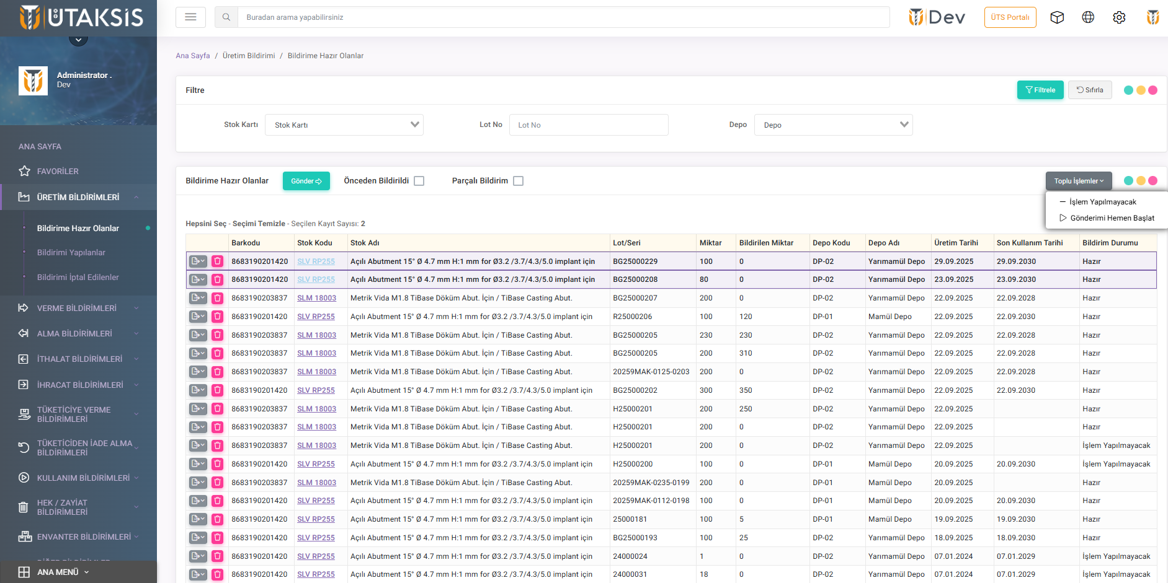Click search magnifier icon
The width and height of the screenshot is (1168, 583).
[x=226, y=17]
